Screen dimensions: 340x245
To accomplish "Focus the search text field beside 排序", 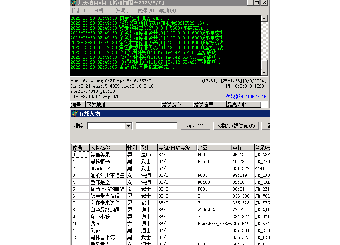I will [157, 126].
